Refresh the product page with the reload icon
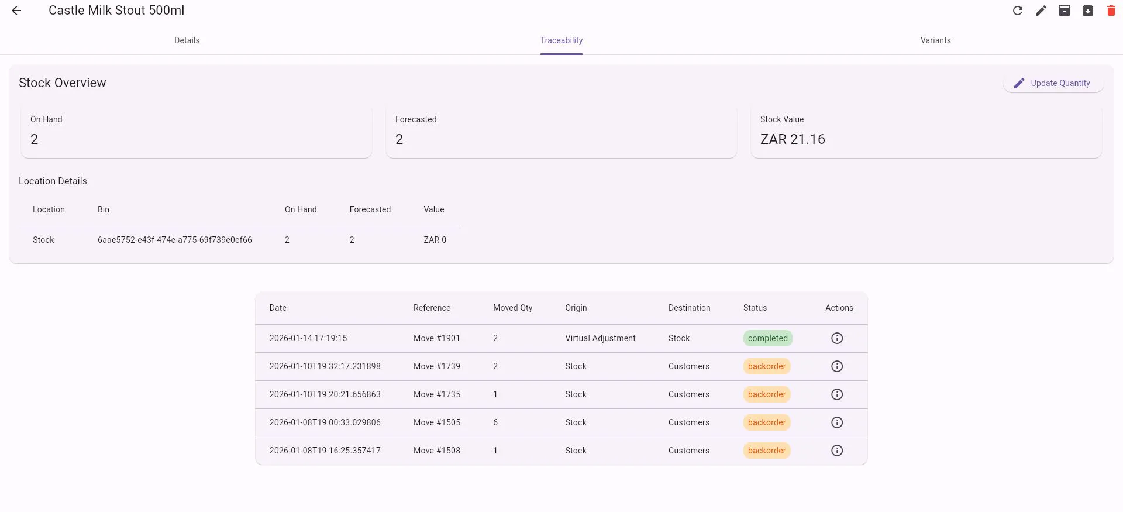The image size is (1123, 512). pos(1018,11)
